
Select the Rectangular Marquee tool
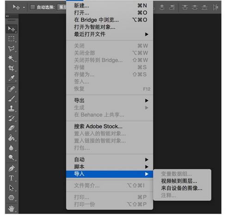(x=12, y=38)
